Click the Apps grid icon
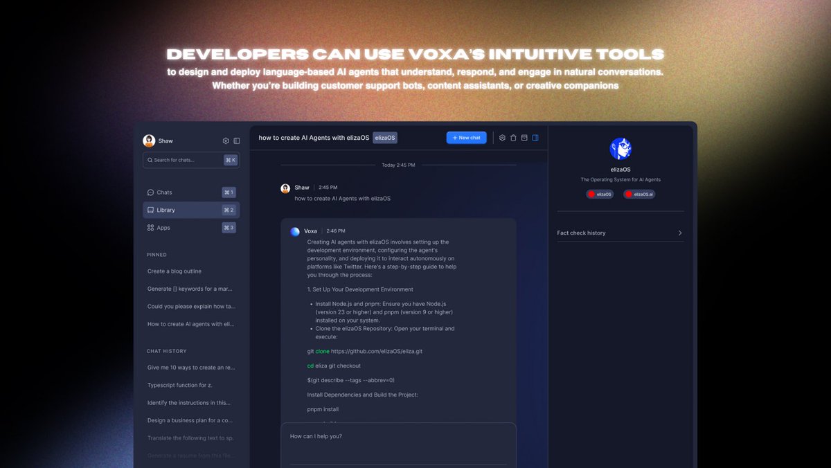This screenshot has height=468, width=831. pyautogui.click(x=151, y=228)
